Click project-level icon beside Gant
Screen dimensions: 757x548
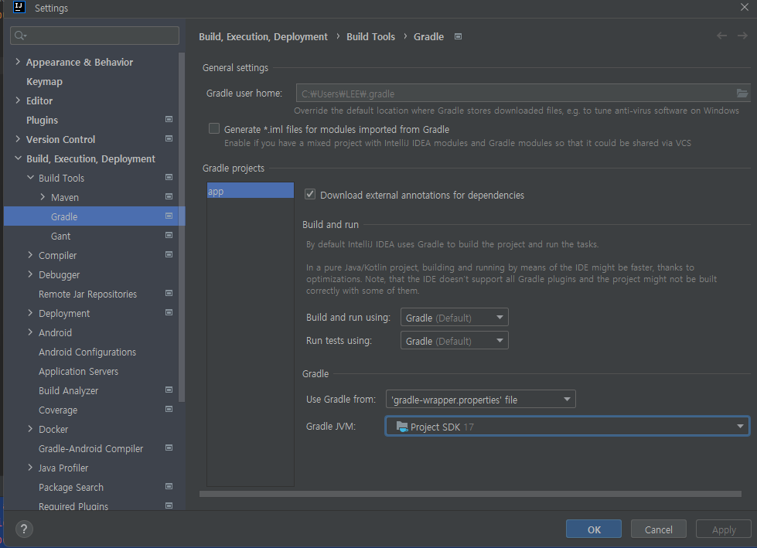[x=169, y=235]
